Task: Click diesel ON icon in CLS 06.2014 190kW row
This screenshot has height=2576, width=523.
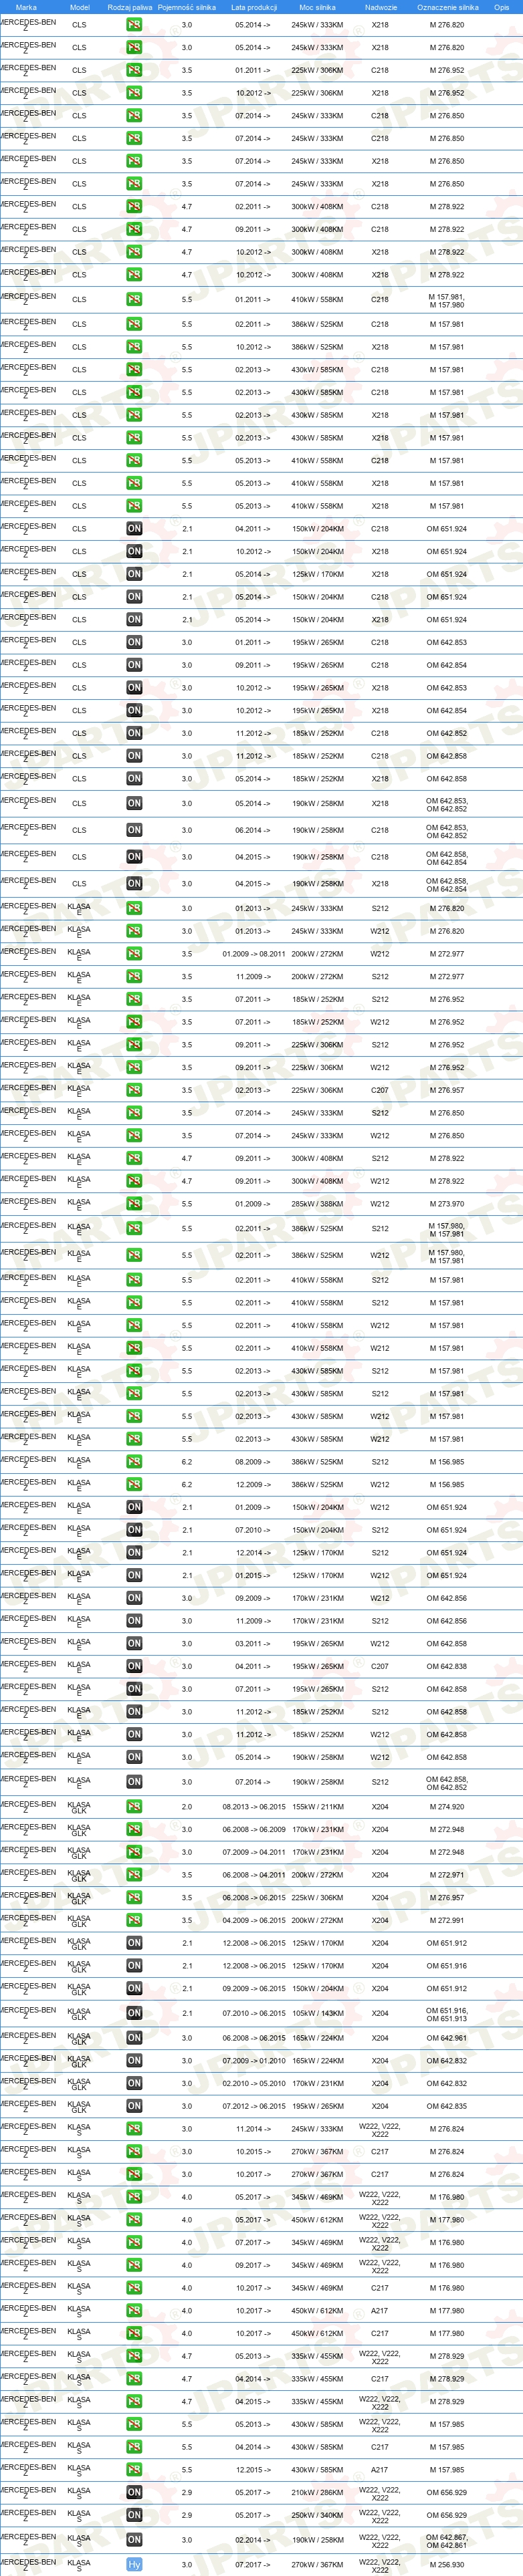Action: tap(134, 830)
